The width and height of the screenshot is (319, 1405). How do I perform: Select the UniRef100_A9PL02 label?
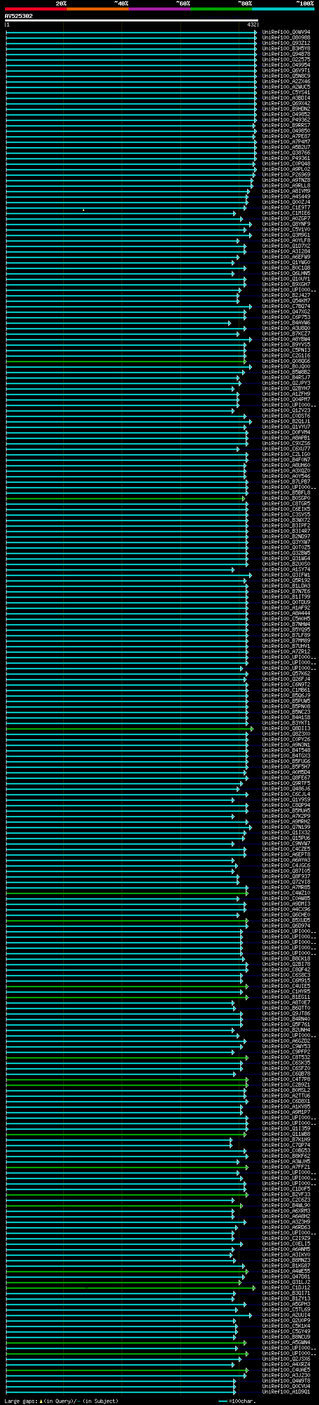point(286,169)
